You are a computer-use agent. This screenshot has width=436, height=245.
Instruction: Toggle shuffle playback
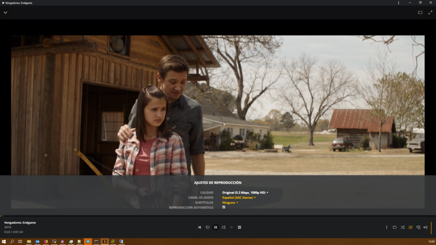coord(402,227)
